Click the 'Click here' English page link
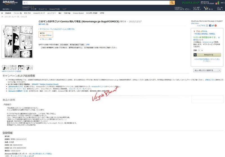225x157 pixels. (x=195, y=23)
